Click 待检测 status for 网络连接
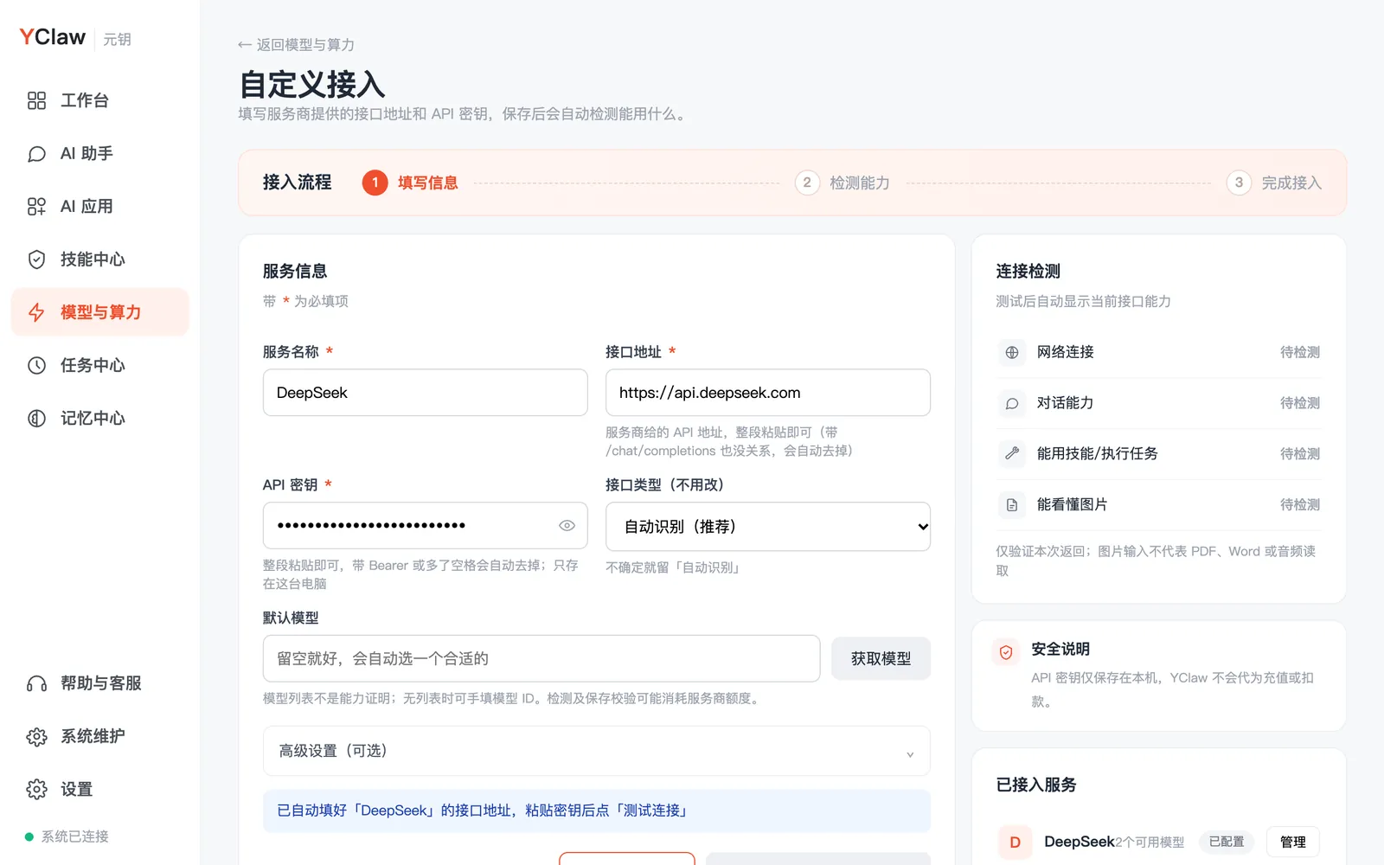Screen dimensions: 1384x865 pyautogui.click(x=1300, y=352)
